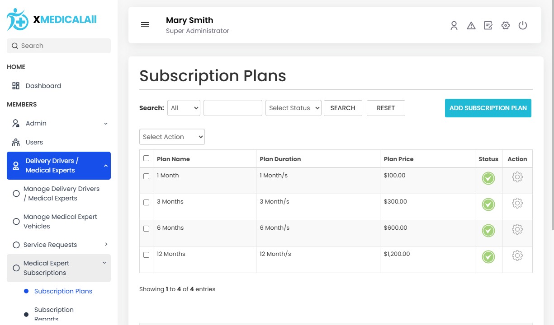
Task: Open Subscription Reports in the sidebar
Action: (x=54, y=313)
